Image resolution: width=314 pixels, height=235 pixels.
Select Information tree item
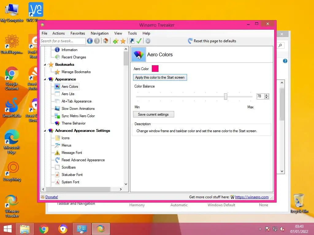pos(69,50)
